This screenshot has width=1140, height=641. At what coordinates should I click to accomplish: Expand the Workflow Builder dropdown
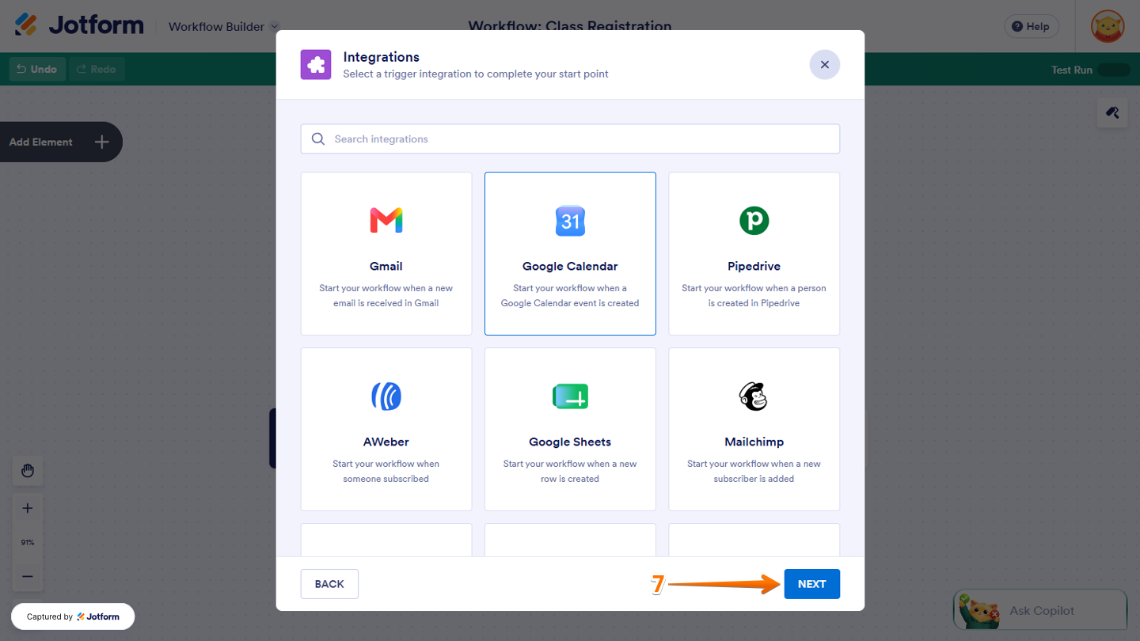tap(224, 27)
